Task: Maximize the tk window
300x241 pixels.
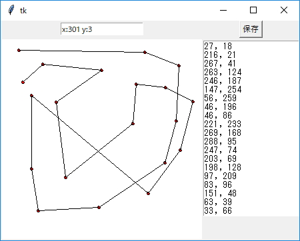Action: coord(253,10)
